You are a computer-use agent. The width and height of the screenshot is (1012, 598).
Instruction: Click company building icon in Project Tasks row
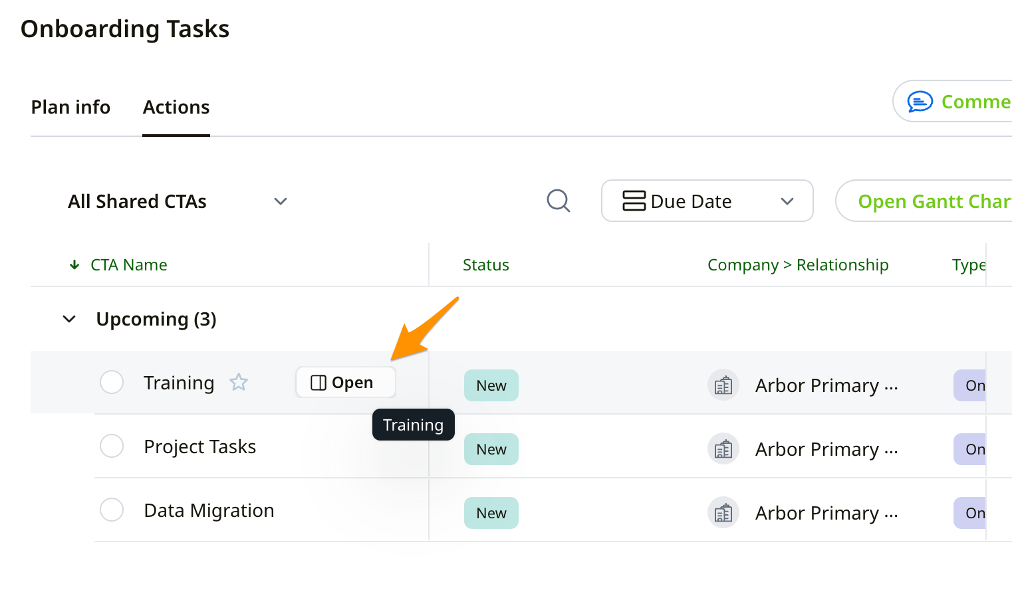click(723, 449)
